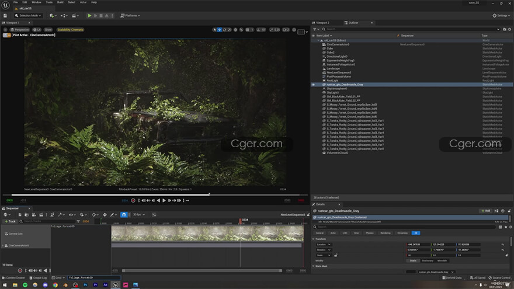
Task: Open the File menu
Action: pyautogui.click(x=15, y=2)
